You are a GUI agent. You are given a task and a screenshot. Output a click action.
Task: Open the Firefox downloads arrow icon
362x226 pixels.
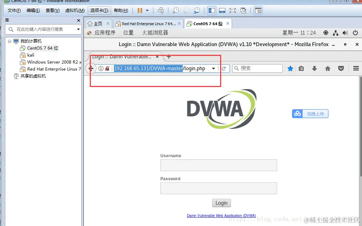pyautogui.click(x=314, y=68)
